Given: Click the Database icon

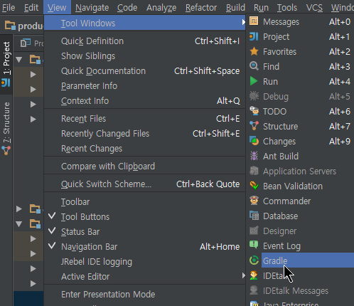Looking at the screenshot, I should 254,216.
